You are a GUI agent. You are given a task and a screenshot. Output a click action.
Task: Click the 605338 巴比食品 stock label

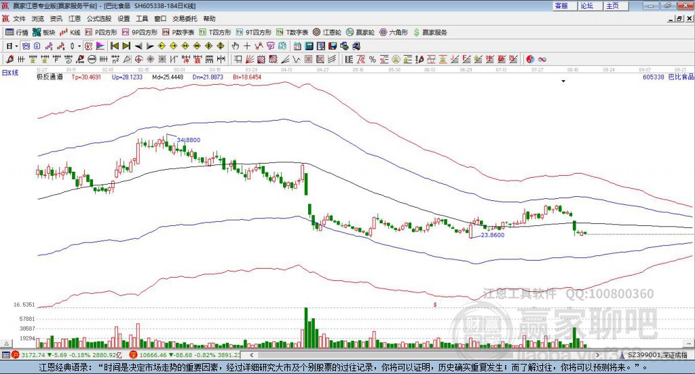[x=669, y=77]
